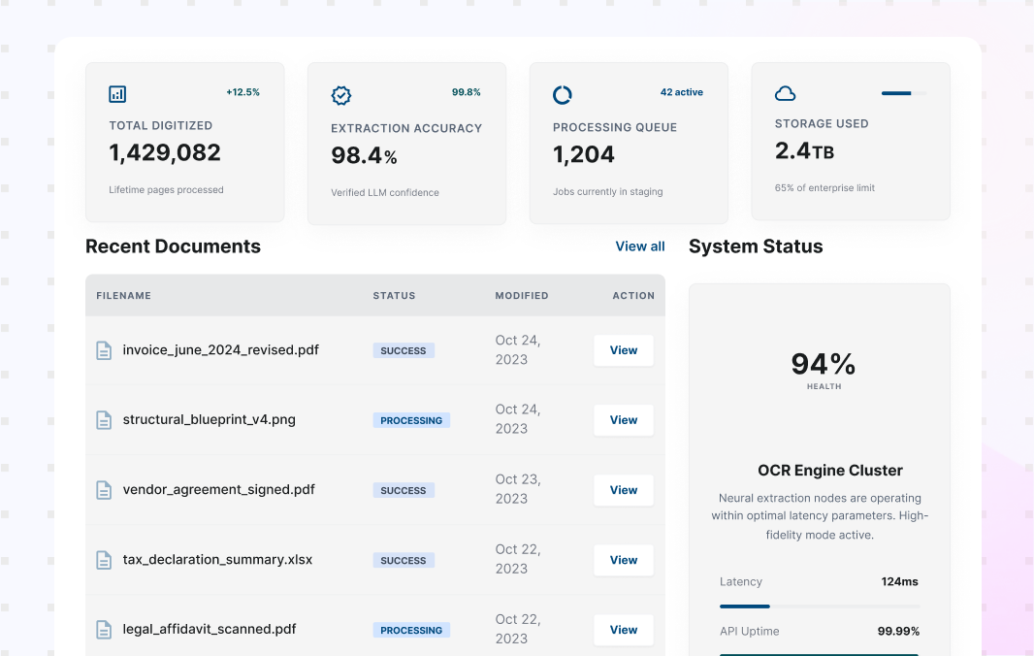Image resolution: width=1034 pixels, height=656 pixels.
Task: Click the 124ms latency value
Action: (x=899, y=581)
